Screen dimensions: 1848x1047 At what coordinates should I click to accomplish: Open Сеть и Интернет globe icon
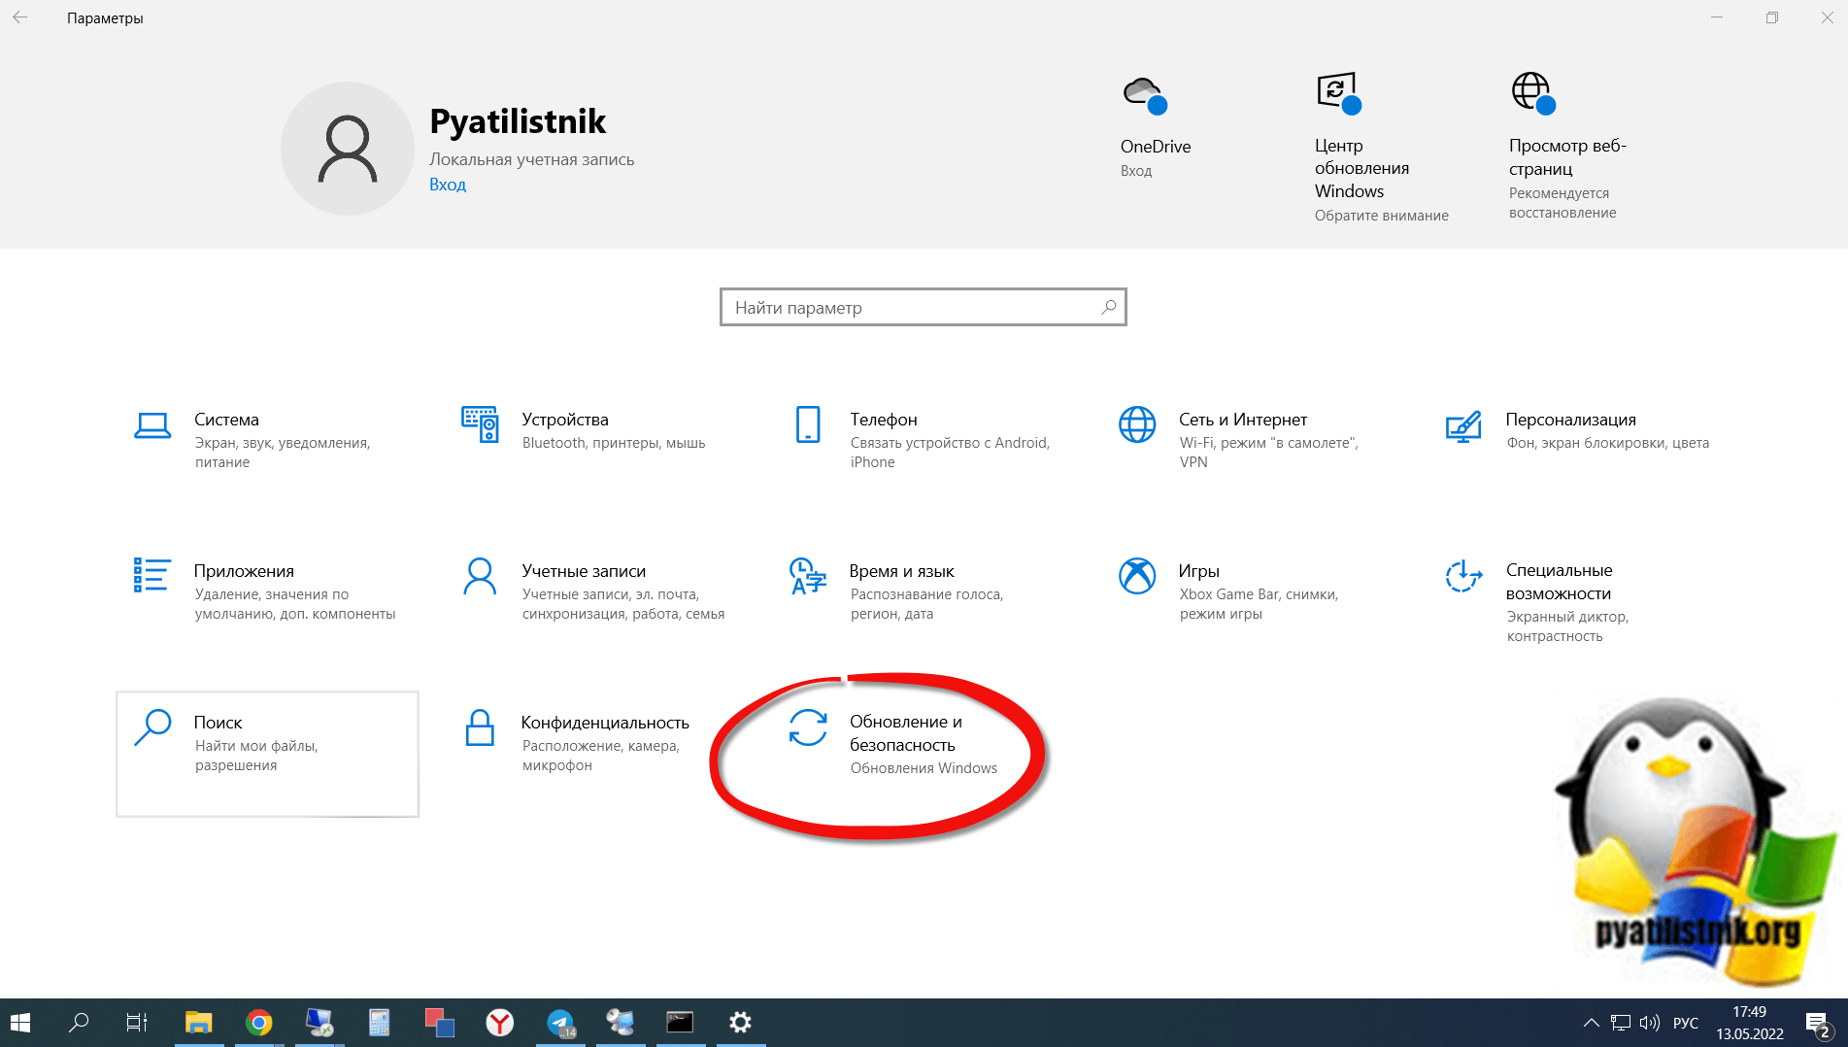(x=1137, y=424)
